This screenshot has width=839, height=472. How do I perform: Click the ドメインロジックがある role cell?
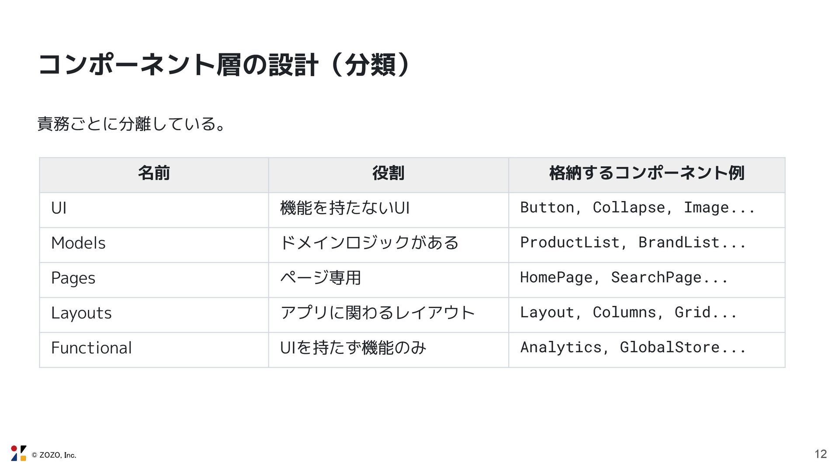click(388, 245)
